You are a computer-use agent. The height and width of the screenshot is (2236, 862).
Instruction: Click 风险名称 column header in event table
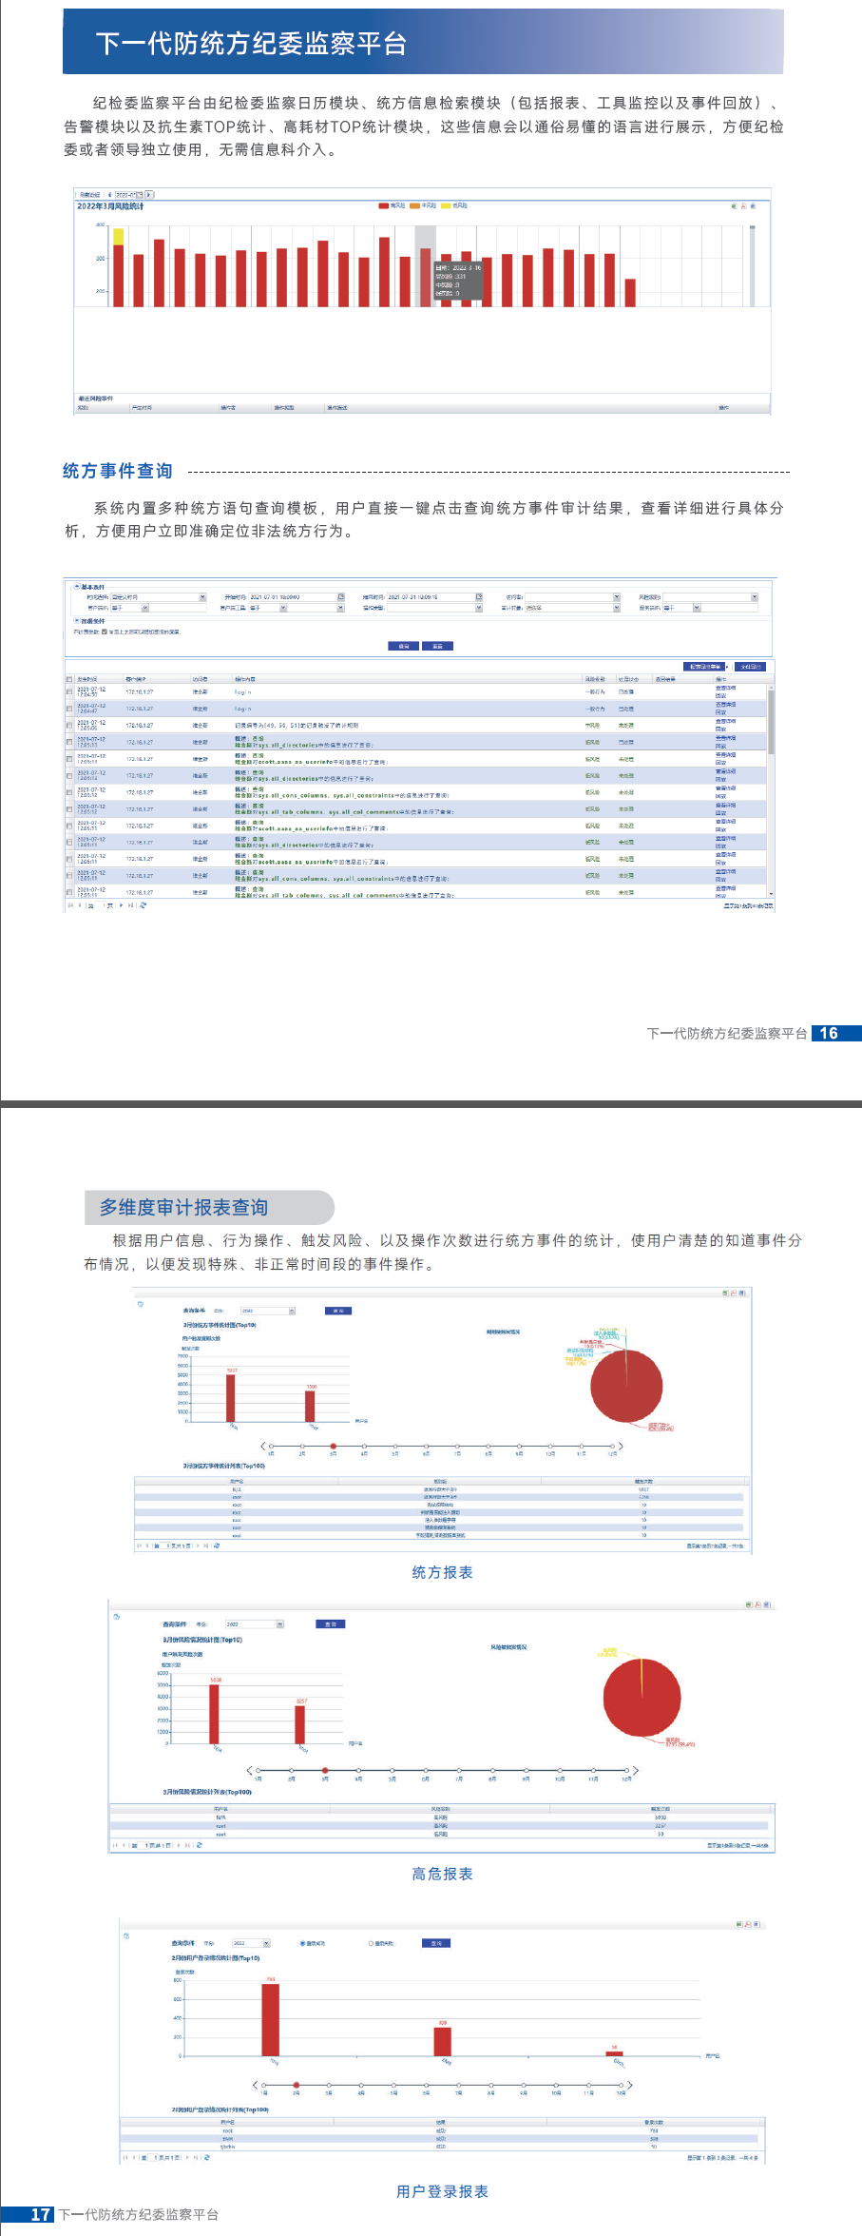595,679
